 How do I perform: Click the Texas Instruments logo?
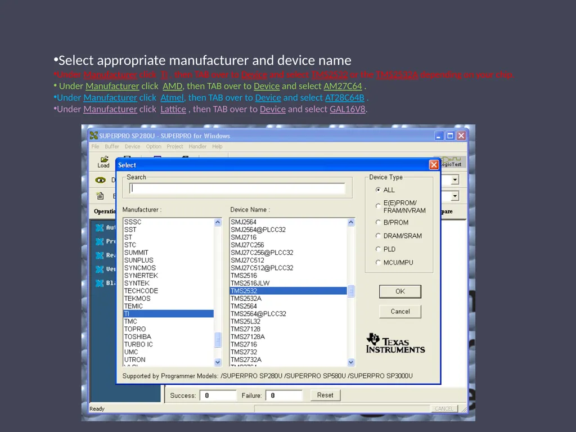[395, 344]
